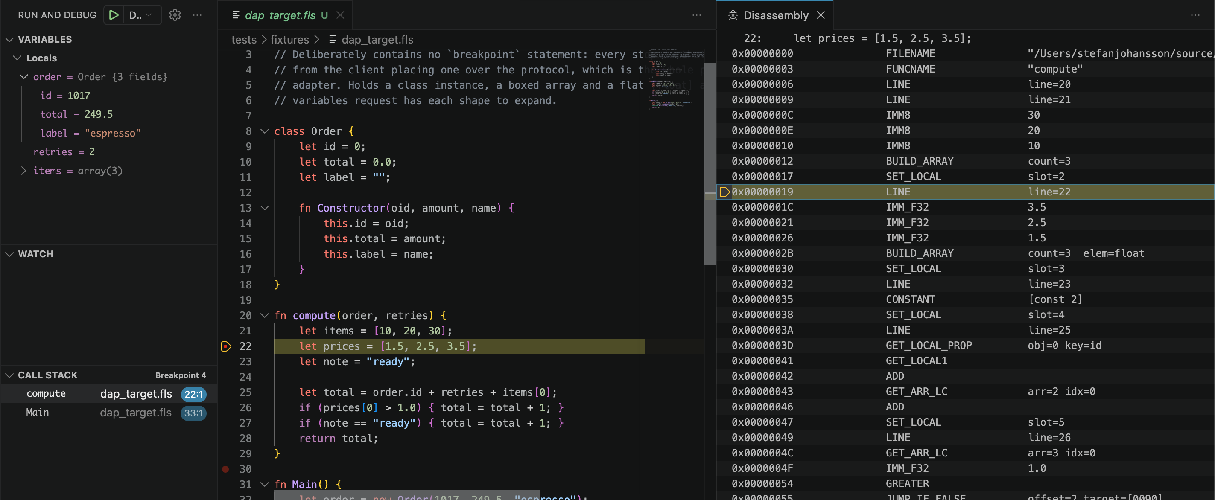Close the Disassembly tab
This screenshot has width=1215, height=500.
point(821,15)
